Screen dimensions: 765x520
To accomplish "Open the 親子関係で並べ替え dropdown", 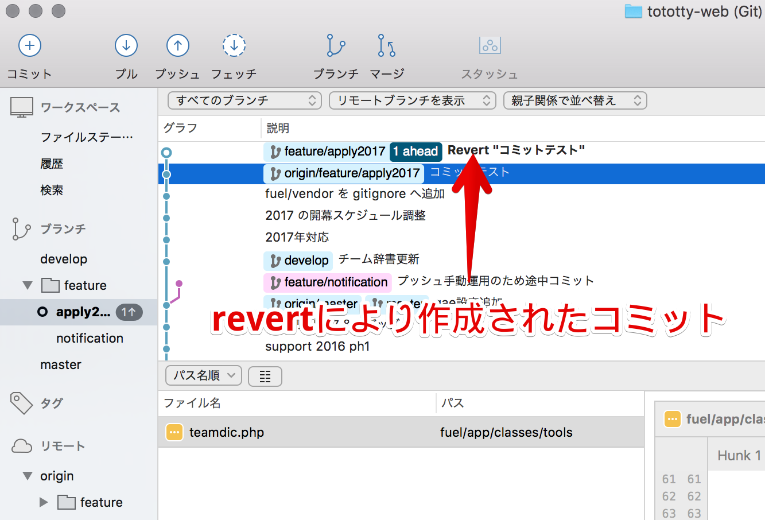I will pos(575,100).
